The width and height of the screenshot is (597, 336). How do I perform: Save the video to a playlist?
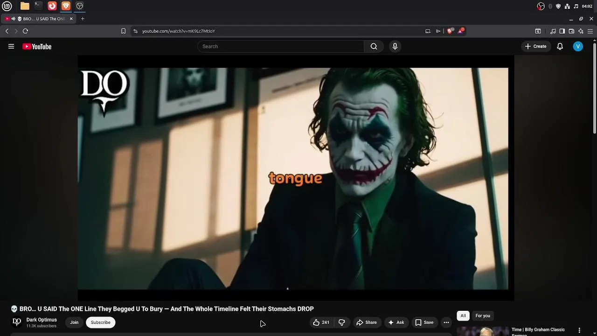[x=424, y=322]
